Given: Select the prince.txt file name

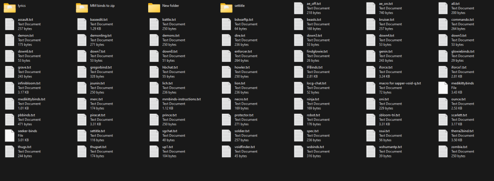Looking at the screenshot, I should [169, 115].
